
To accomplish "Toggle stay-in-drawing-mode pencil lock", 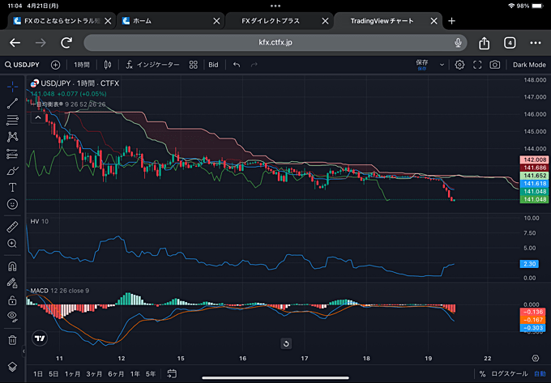I will pyautogui.click(x=12, y=283).
